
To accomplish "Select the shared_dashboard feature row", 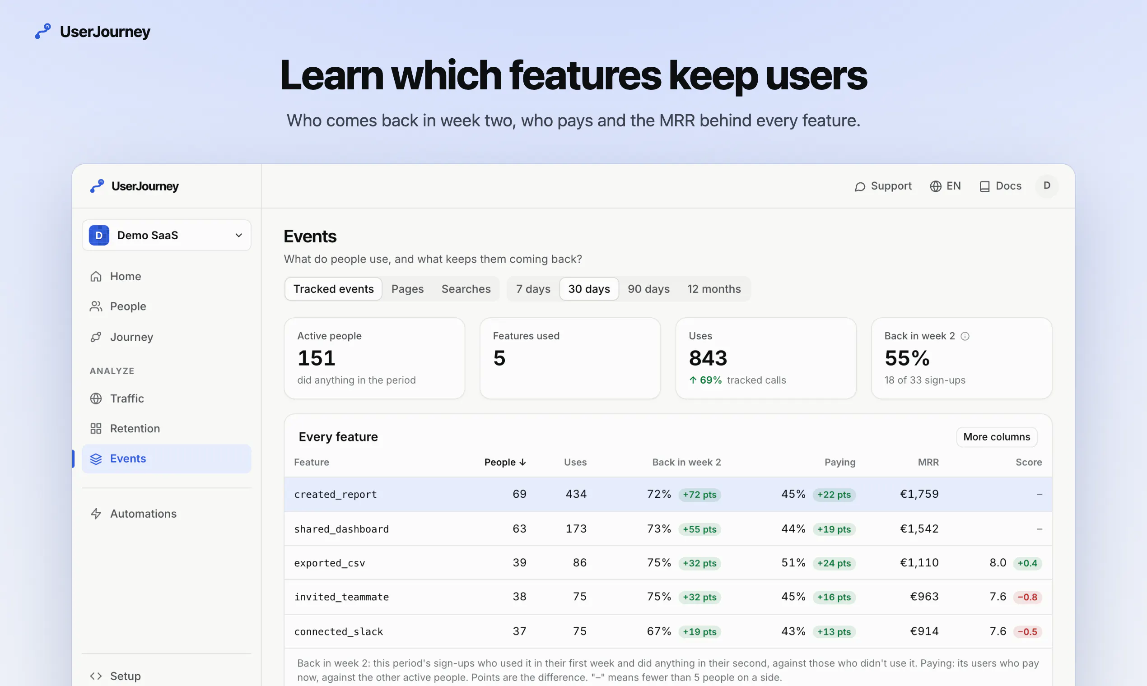I will [668, 529].
